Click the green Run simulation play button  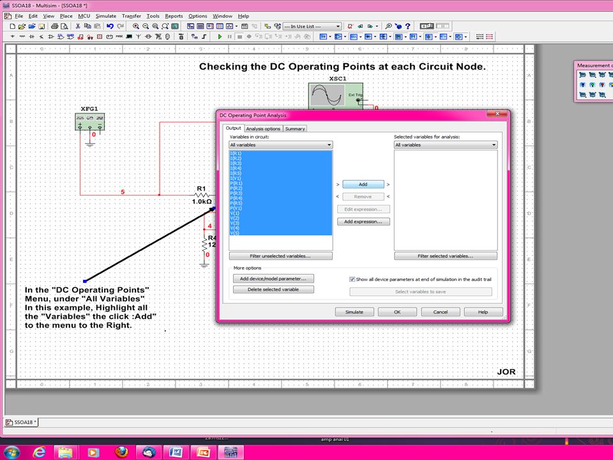[220, 36]
